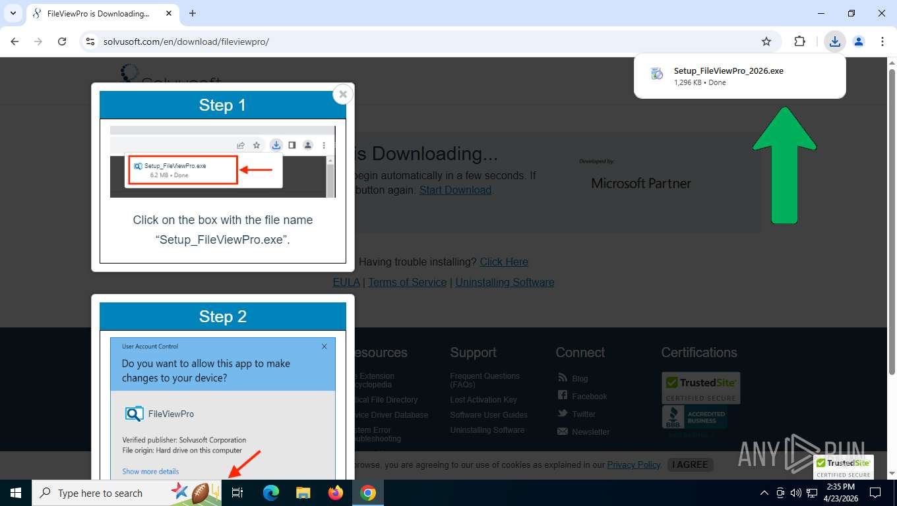Open downloaded Setup_FileViewPro_2026.exe file

tap(739, 76)
